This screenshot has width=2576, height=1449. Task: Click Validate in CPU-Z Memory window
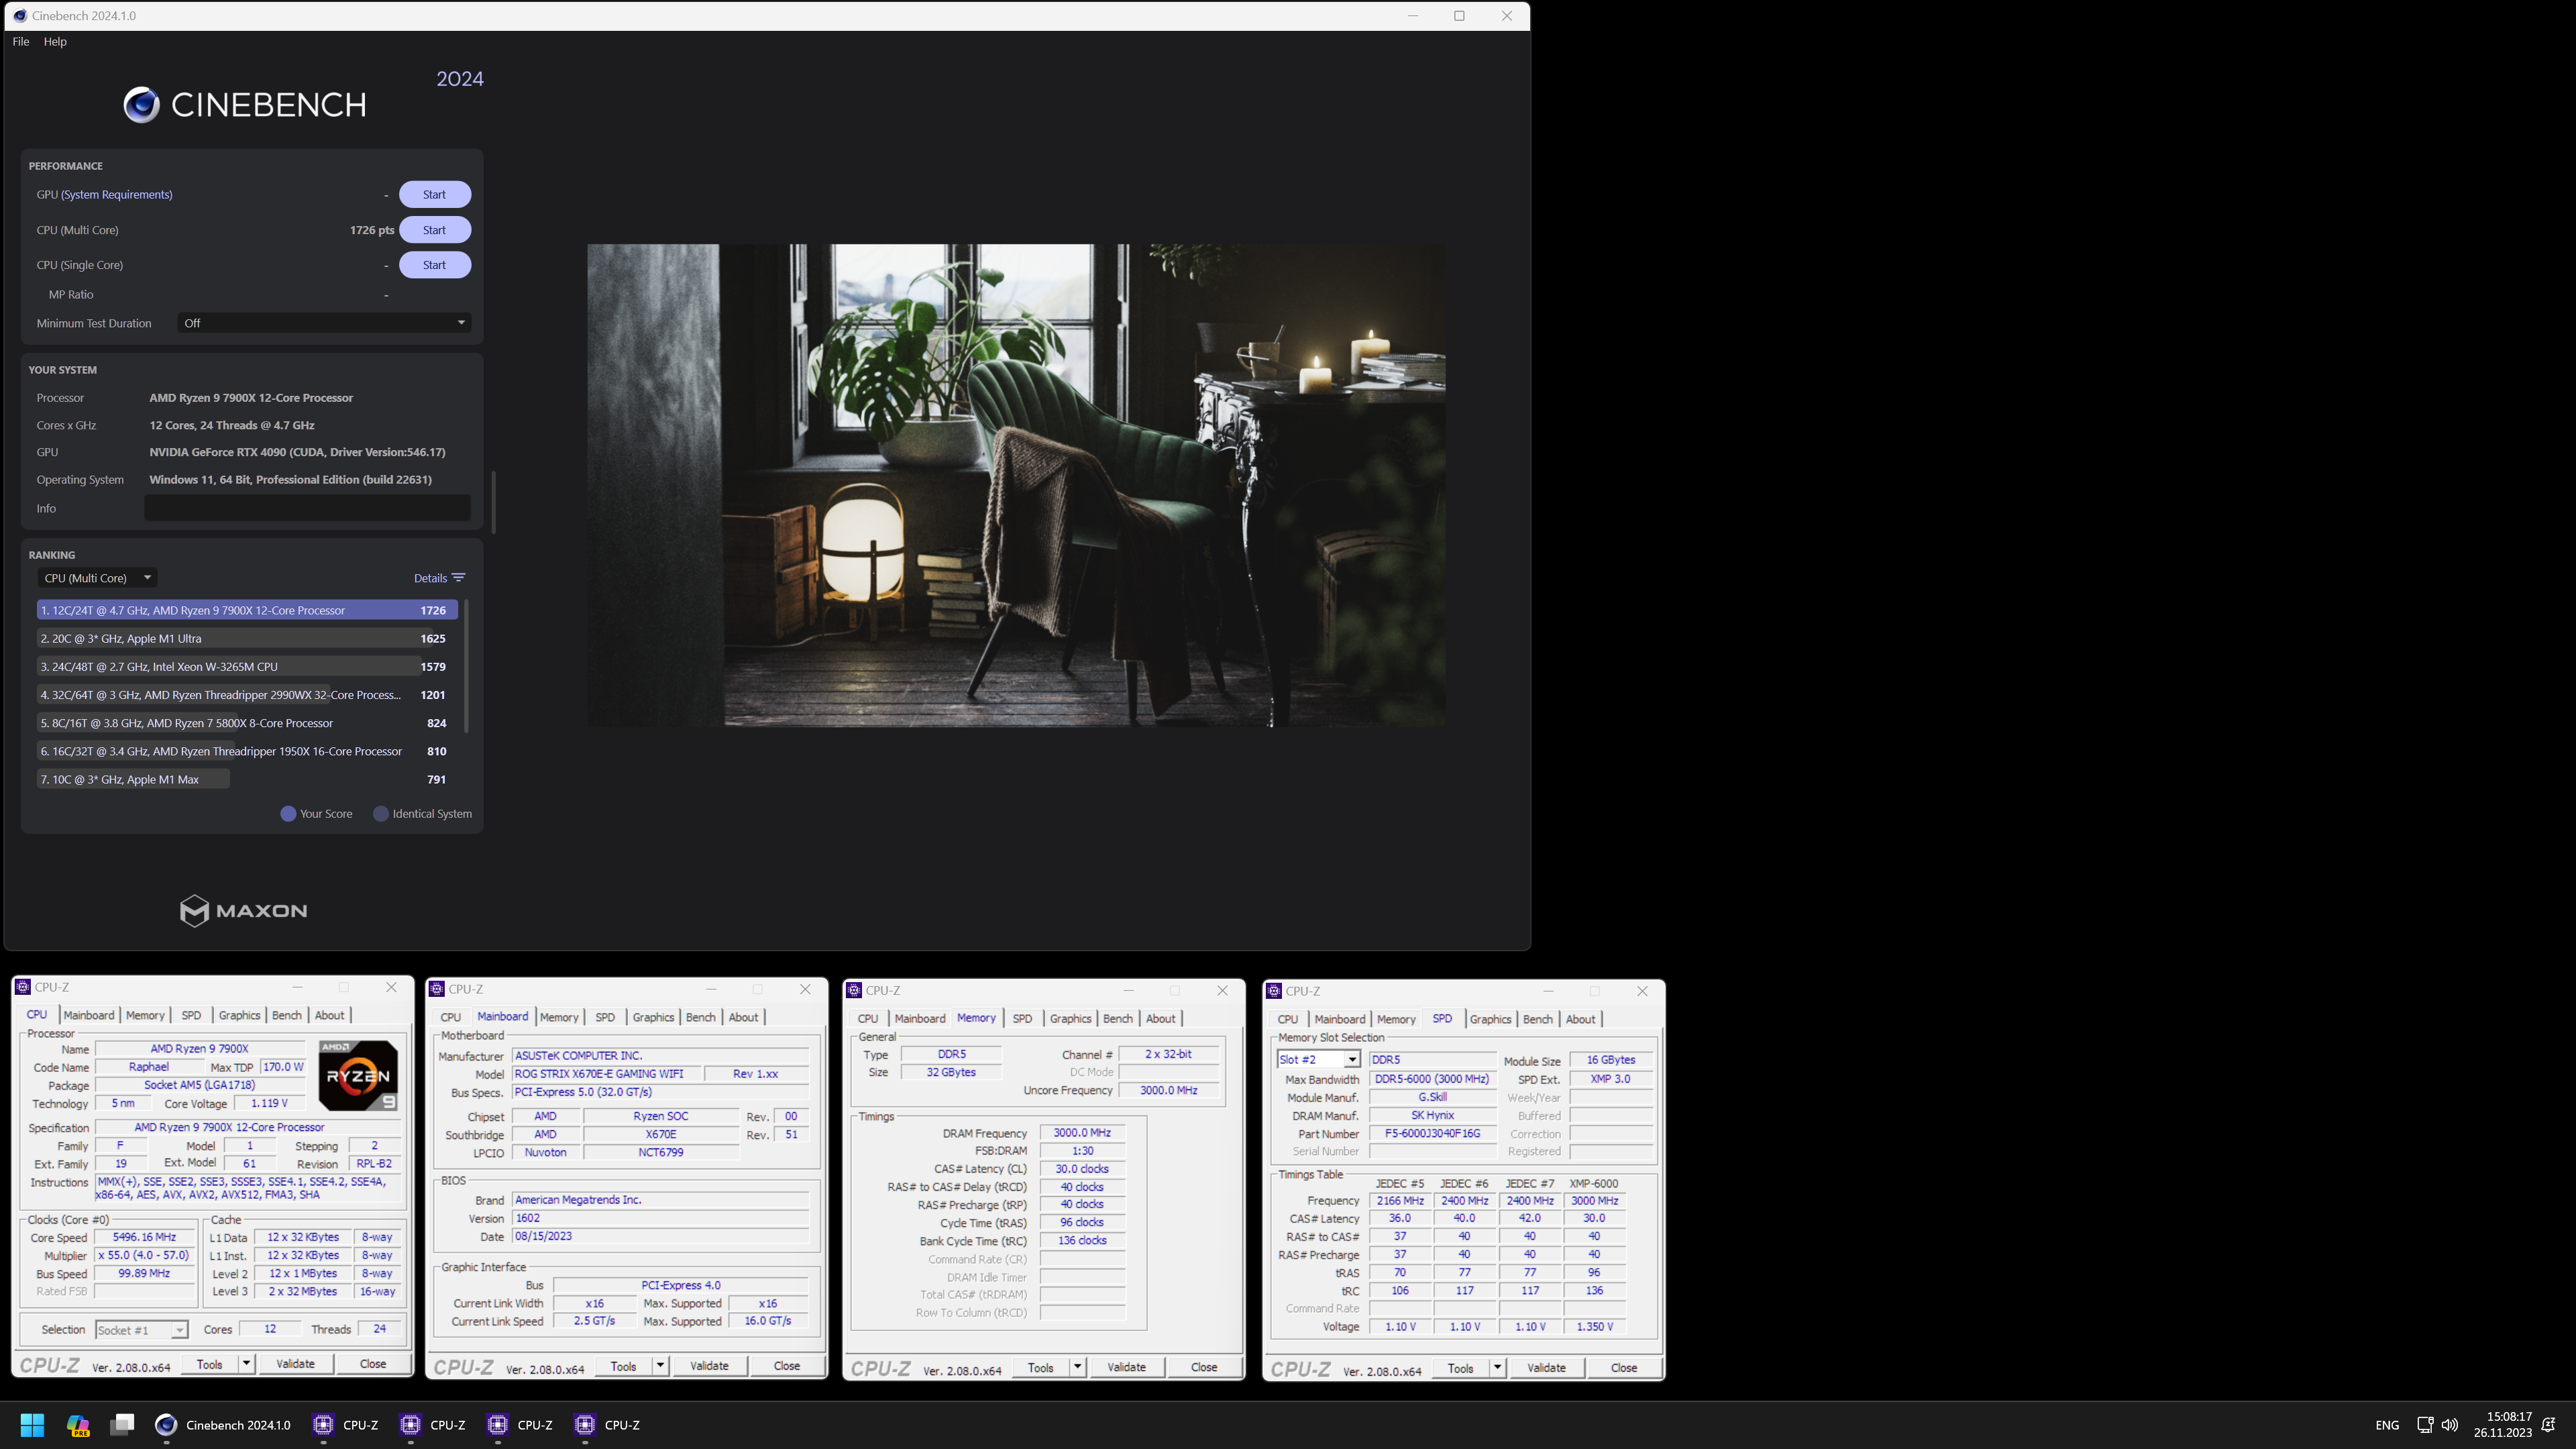(x=1126, y=1367)
